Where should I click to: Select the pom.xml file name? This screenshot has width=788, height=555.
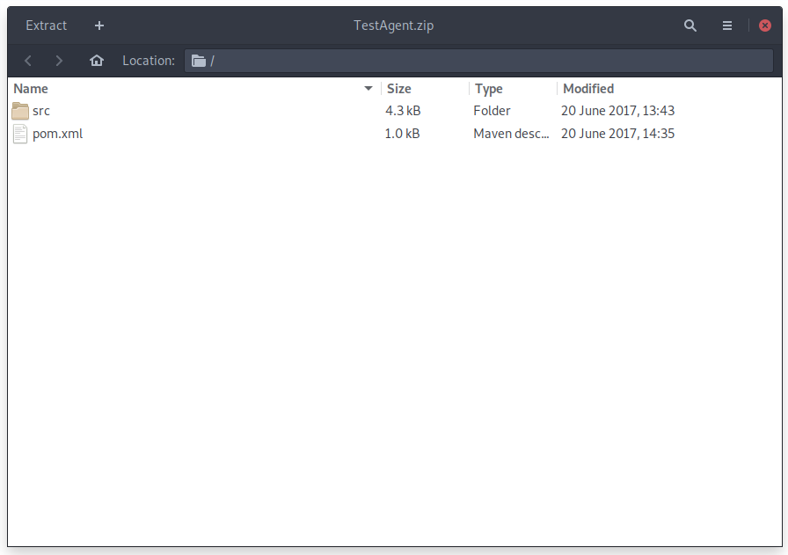pos(58,134)
